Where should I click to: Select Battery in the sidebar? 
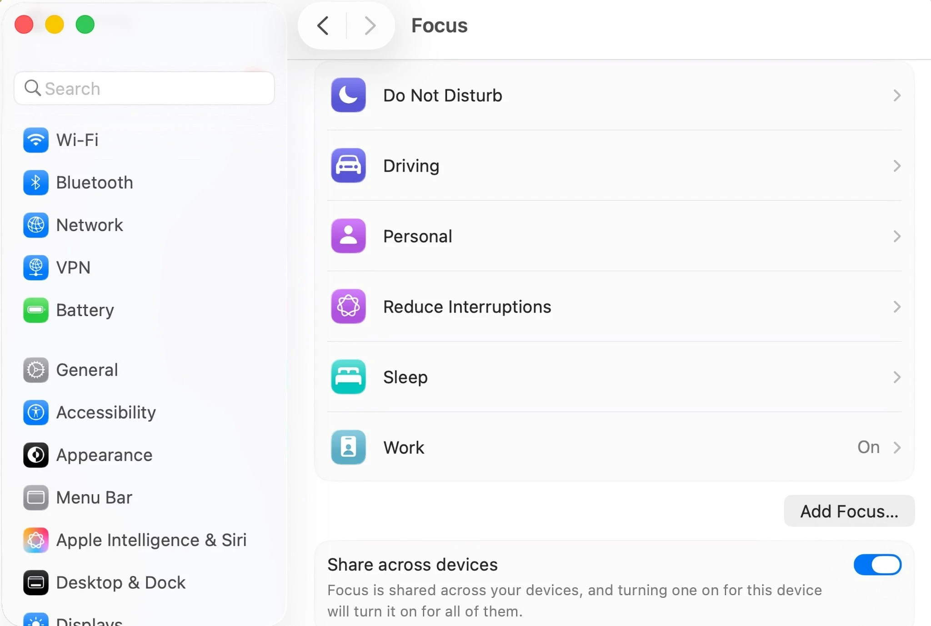pyautogui.click(x=144, y=310)
